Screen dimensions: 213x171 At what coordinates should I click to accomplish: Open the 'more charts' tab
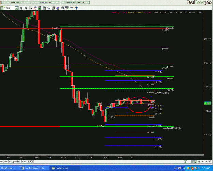click(x=16, y=3)
